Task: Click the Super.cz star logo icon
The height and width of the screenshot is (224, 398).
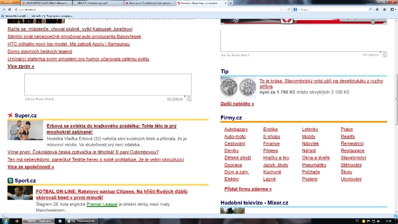Action: [x=10, y=115]
